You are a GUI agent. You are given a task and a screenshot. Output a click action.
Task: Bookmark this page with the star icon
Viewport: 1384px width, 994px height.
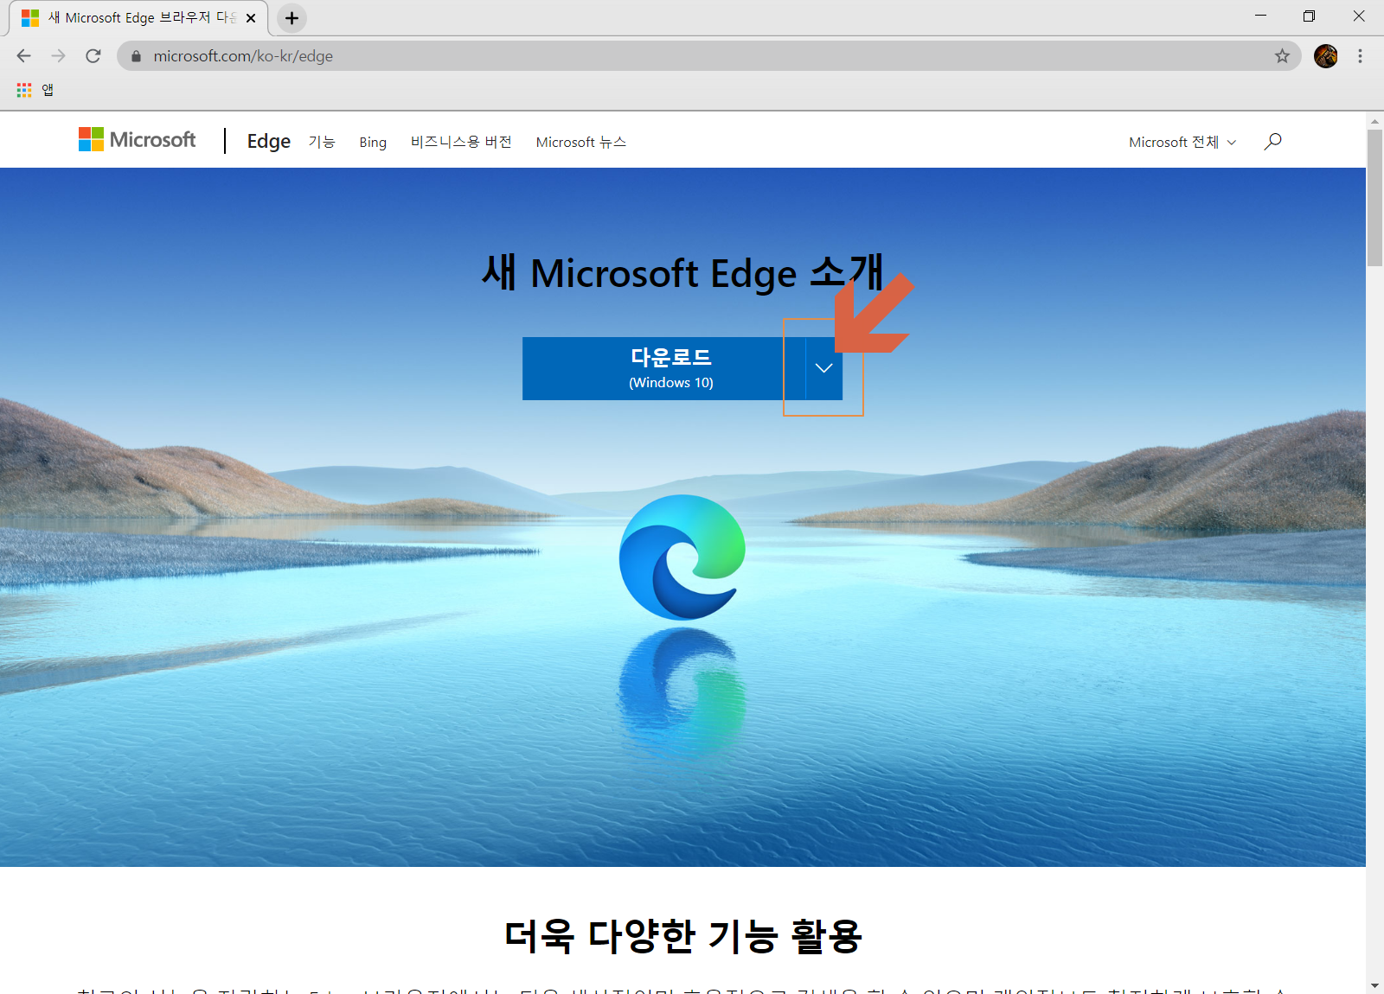[1282, 56]
